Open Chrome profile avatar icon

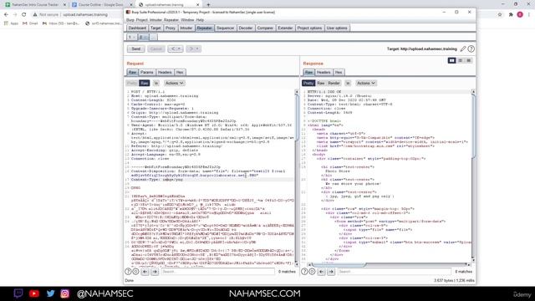click(x=520, y=15)
